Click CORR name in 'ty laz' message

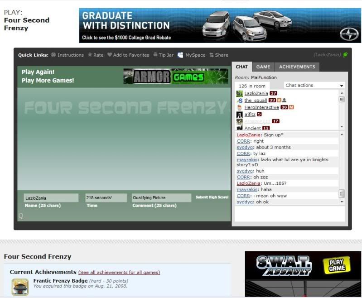(x=243, y=154)
